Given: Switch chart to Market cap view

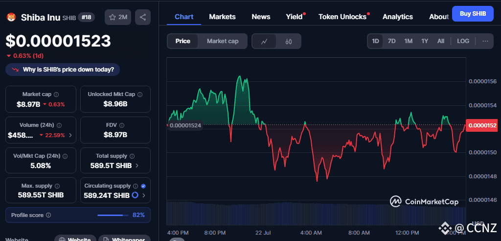Looking at the screenshot, I should [223, 41].
